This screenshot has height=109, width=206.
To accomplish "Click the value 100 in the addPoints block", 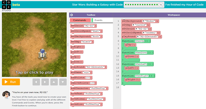I will point(88,78).
